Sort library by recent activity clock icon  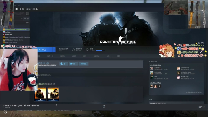coord(25,19)
